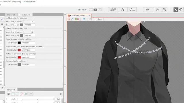Toggle the Angle X parameter lock circle

click(7, 99)
